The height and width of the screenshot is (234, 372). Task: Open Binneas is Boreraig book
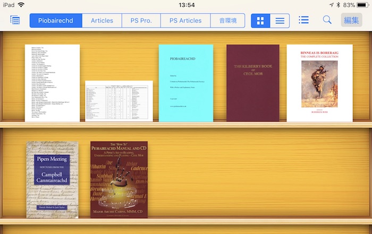click(x=319, y=83)
